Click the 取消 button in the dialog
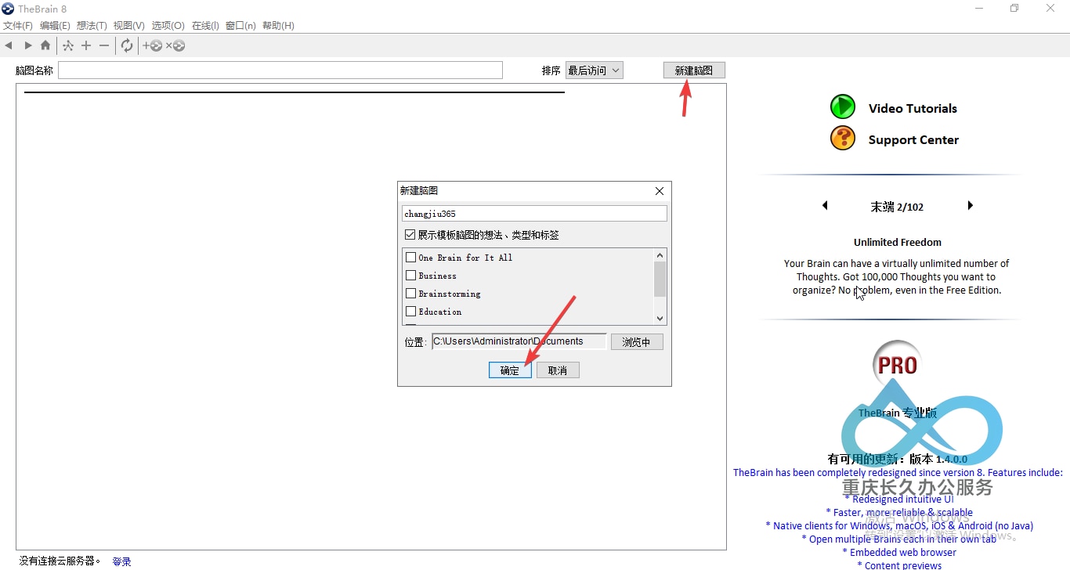The image size is (1070, 570). [558, 370]
